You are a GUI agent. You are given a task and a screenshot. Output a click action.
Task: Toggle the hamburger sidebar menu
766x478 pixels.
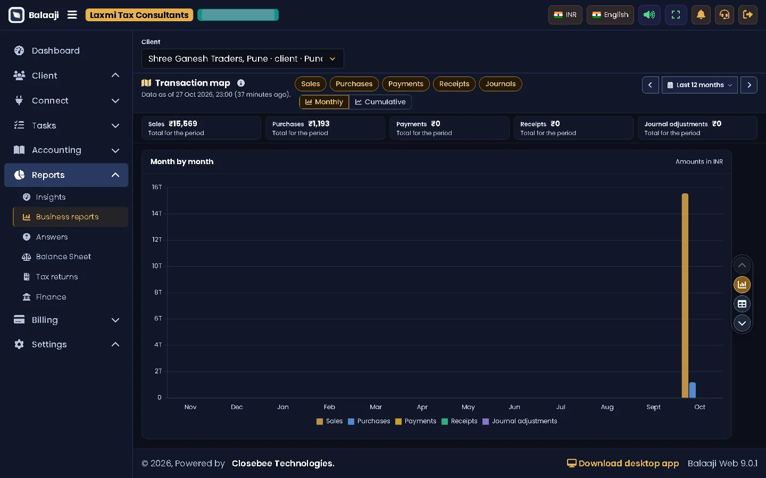click(x=72, y=15)
